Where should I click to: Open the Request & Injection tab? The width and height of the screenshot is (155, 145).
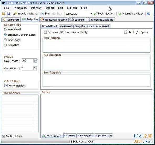tap(54, 20)
